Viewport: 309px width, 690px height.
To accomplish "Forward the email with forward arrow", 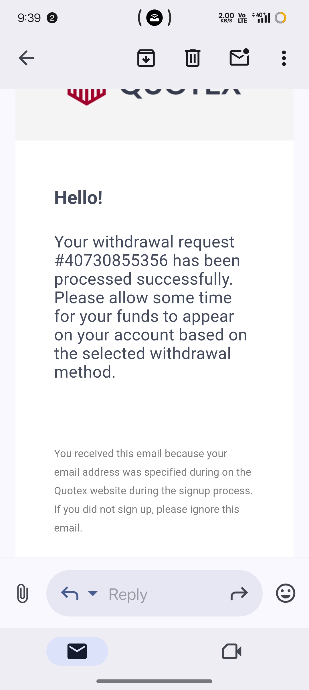I will [239, 593].
